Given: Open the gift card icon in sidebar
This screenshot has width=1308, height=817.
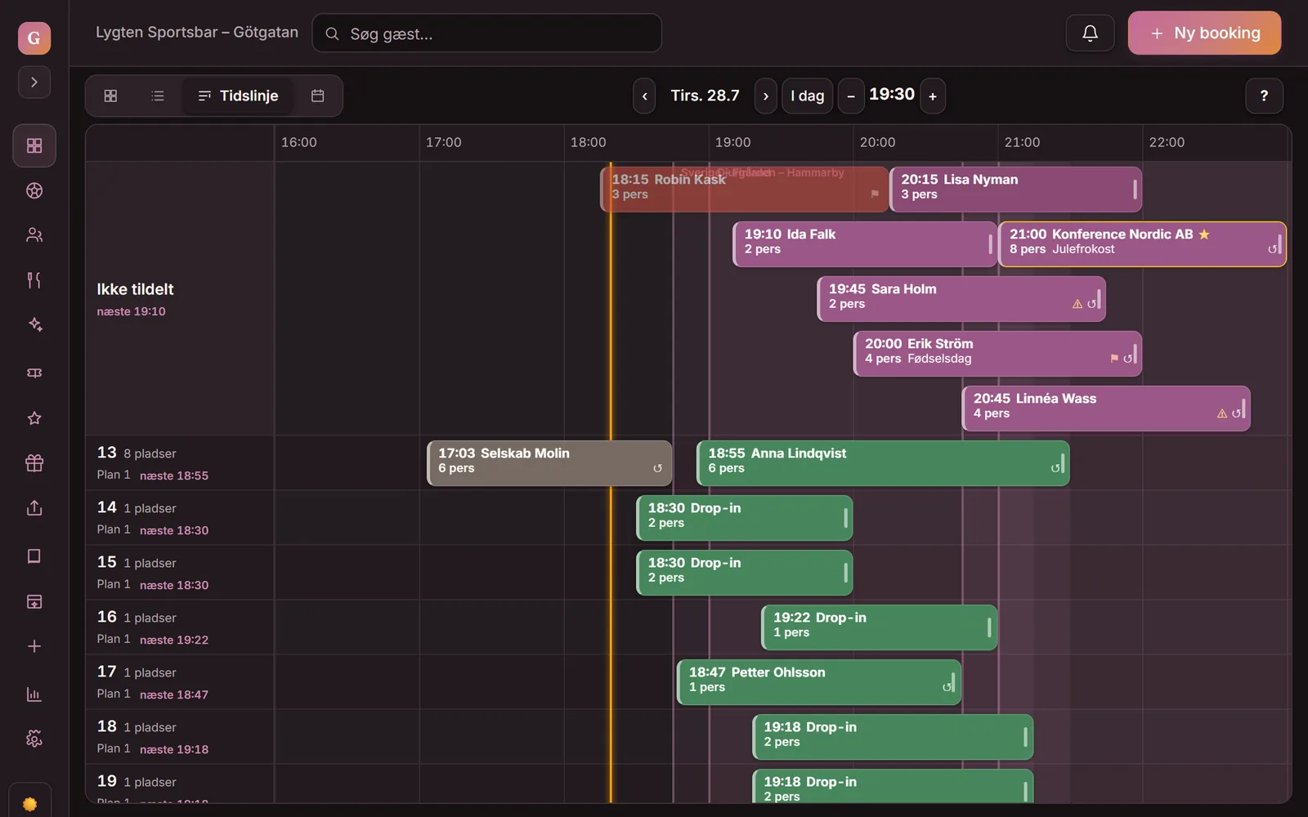Looking at the screenshot, I should [x=34, y=463].
